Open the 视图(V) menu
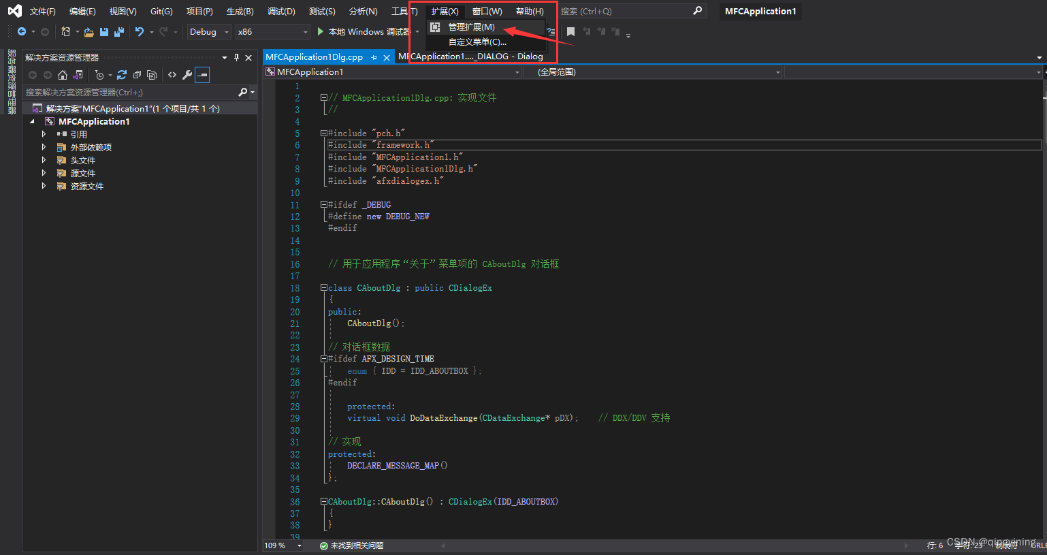Viewport: 1047px width, 555px height. coord(123,11)
